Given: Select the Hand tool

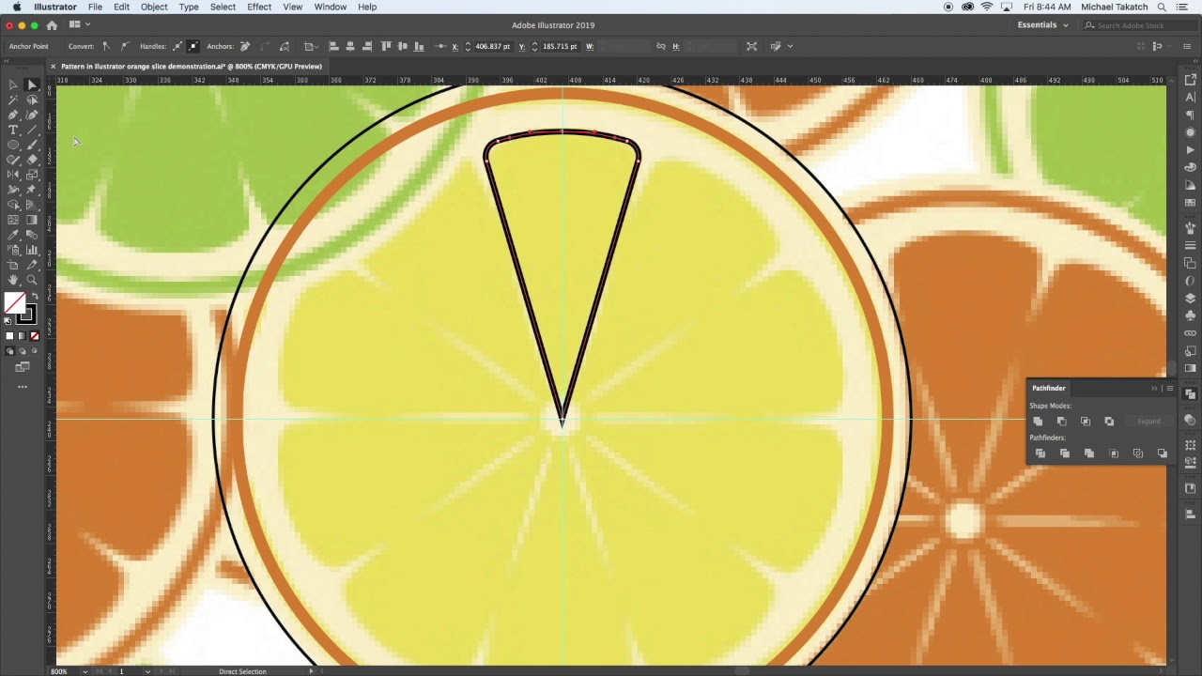Looking at the screenshot, I should (x=13, y=280).
